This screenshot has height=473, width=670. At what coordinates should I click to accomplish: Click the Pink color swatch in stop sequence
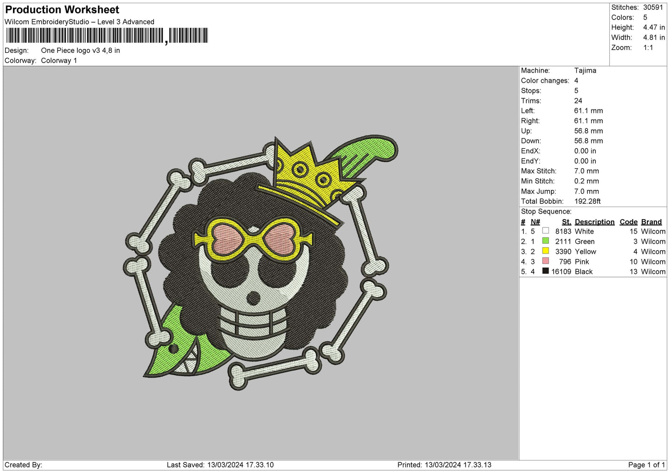coord(545,261)
